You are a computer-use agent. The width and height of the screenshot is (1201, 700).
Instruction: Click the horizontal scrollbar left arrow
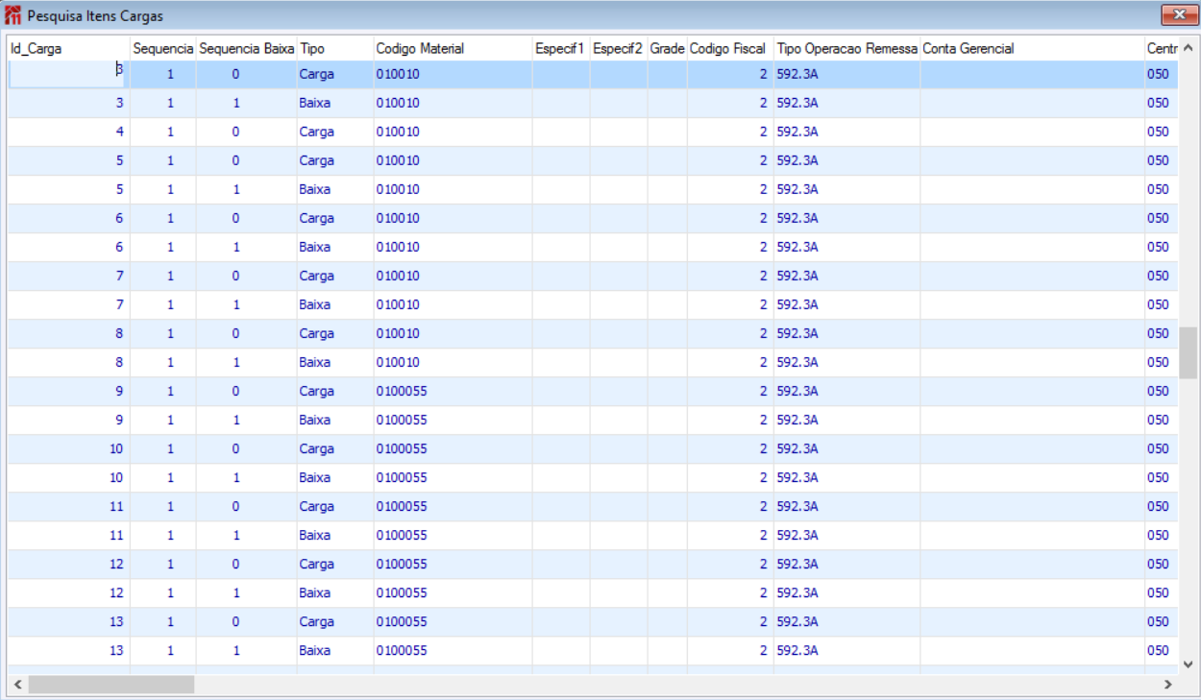[x=16, y=685]
